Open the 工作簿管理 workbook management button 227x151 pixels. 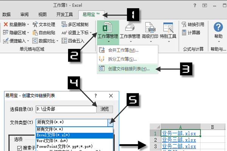(x=108, y=32)
